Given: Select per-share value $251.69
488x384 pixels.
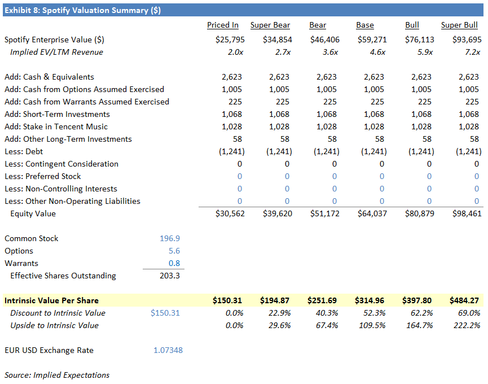Looking at the screenshot, I should [x=322, y=300].
